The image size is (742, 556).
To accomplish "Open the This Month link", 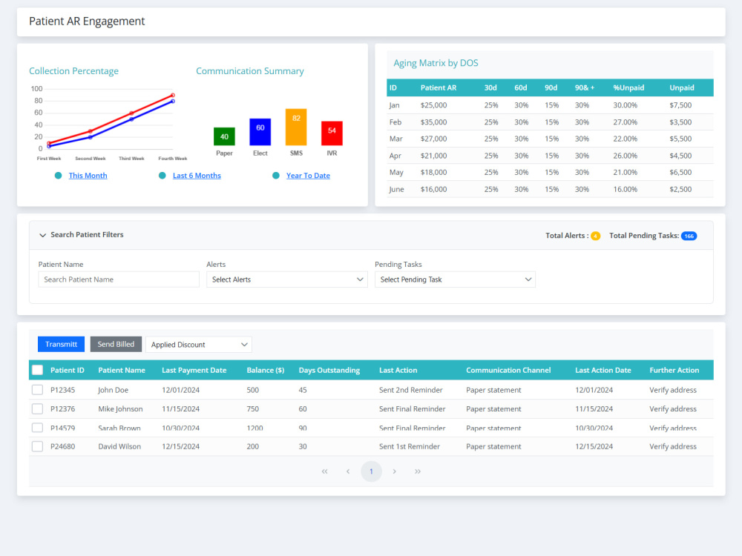I will click(88, 176).
